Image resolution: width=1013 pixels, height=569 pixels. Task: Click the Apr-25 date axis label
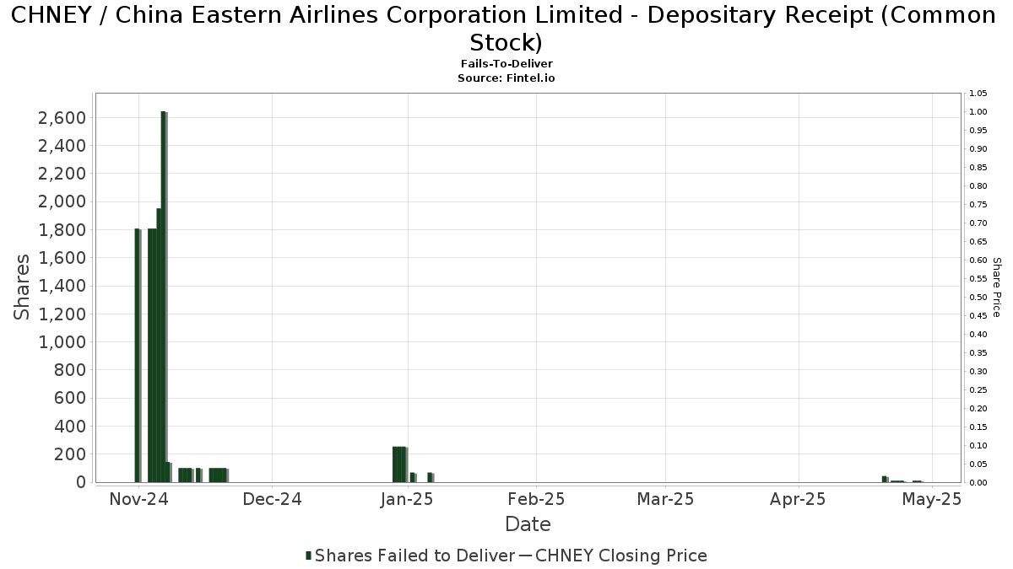(798, 499)
